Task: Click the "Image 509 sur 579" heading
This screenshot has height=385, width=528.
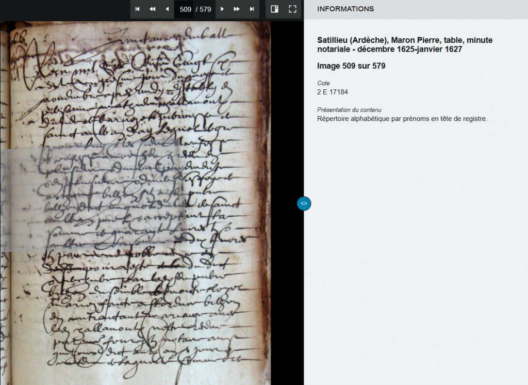Action: pyautogui.click(x=351, y=66)
